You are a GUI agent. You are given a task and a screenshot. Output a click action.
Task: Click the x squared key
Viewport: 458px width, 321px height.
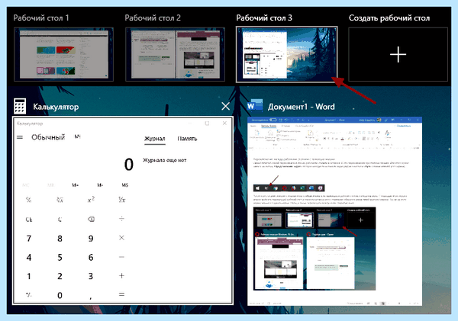[x=91, y=200]
